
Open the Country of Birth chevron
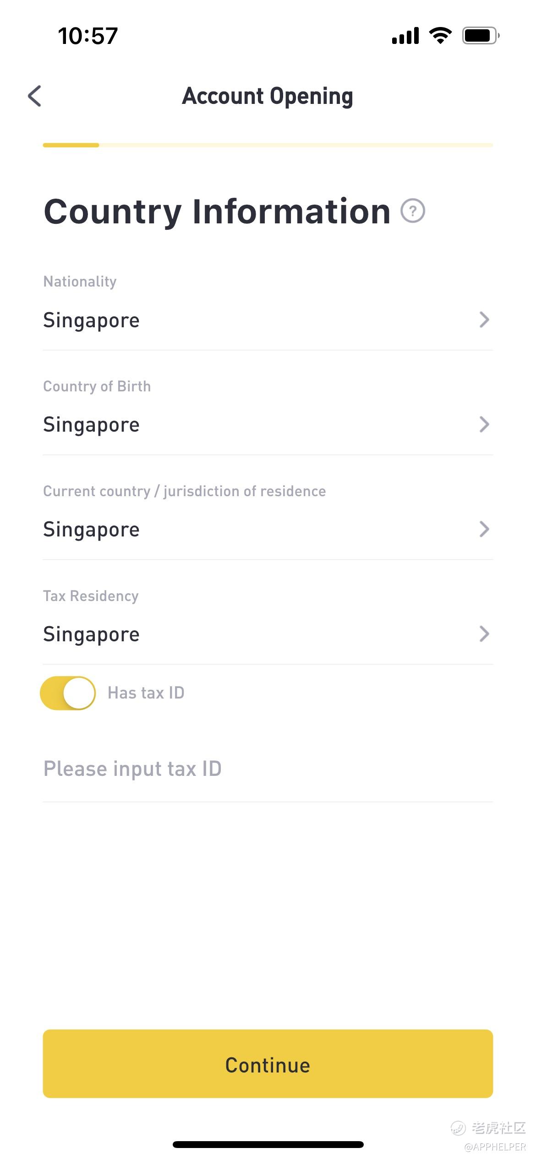484,424
